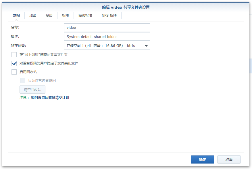Image resolution: width=252 pixels, height=169 pixels.
Task: Expand the 所在位置 storage volume dropdown arrow
Action: [146, 46]
